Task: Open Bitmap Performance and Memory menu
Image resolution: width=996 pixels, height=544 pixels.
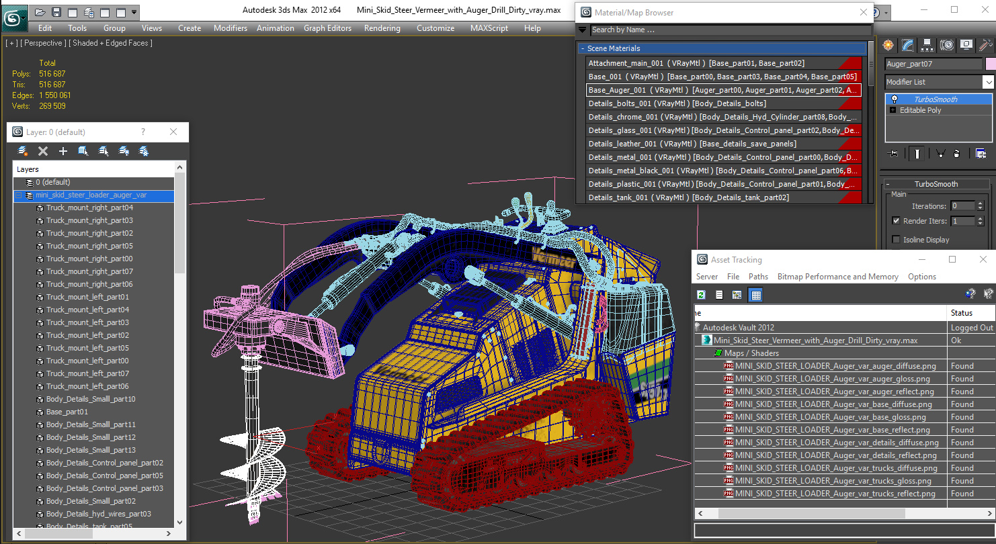Action: pyautogui.click(x=837, y=277)
